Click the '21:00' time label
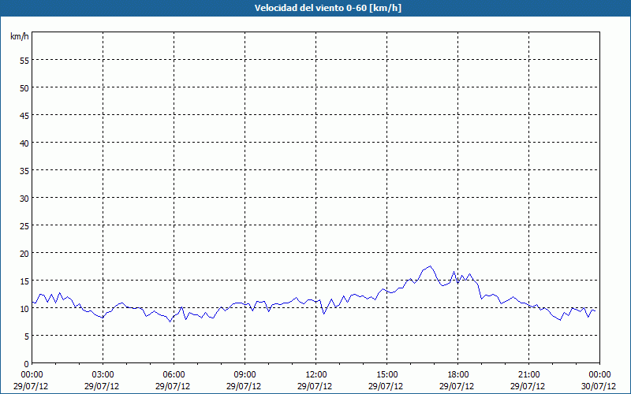This screenshot has width=631, height=394. (x=528, y=375)
